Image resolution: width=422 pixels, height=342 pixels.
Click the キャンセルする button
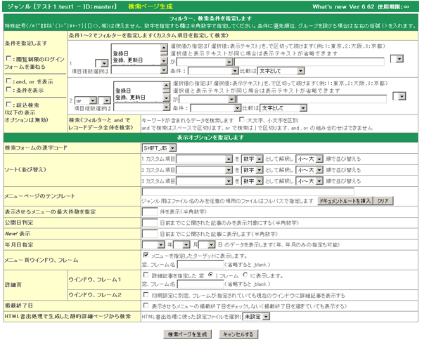(238, 334)
